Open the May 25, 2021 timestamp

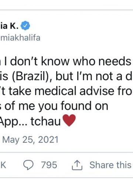(30, 140)
